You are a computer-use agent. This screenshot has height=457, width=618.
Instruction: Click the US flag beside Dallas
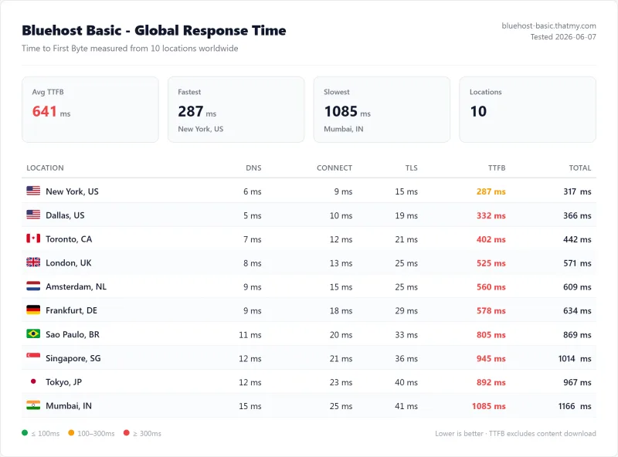[x=33, y=215]
